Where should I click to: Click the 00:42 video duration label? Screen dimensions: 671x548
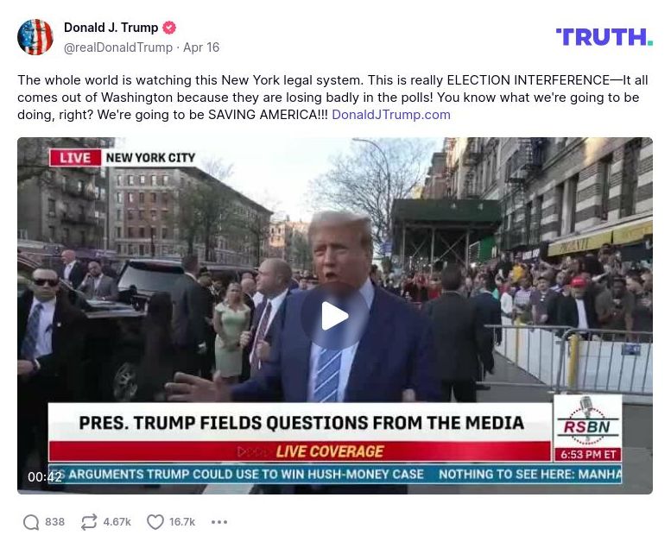45,476
